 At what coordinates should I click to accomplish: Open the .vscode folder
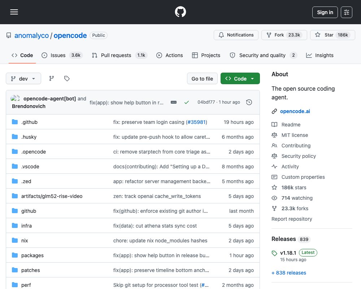30,167
